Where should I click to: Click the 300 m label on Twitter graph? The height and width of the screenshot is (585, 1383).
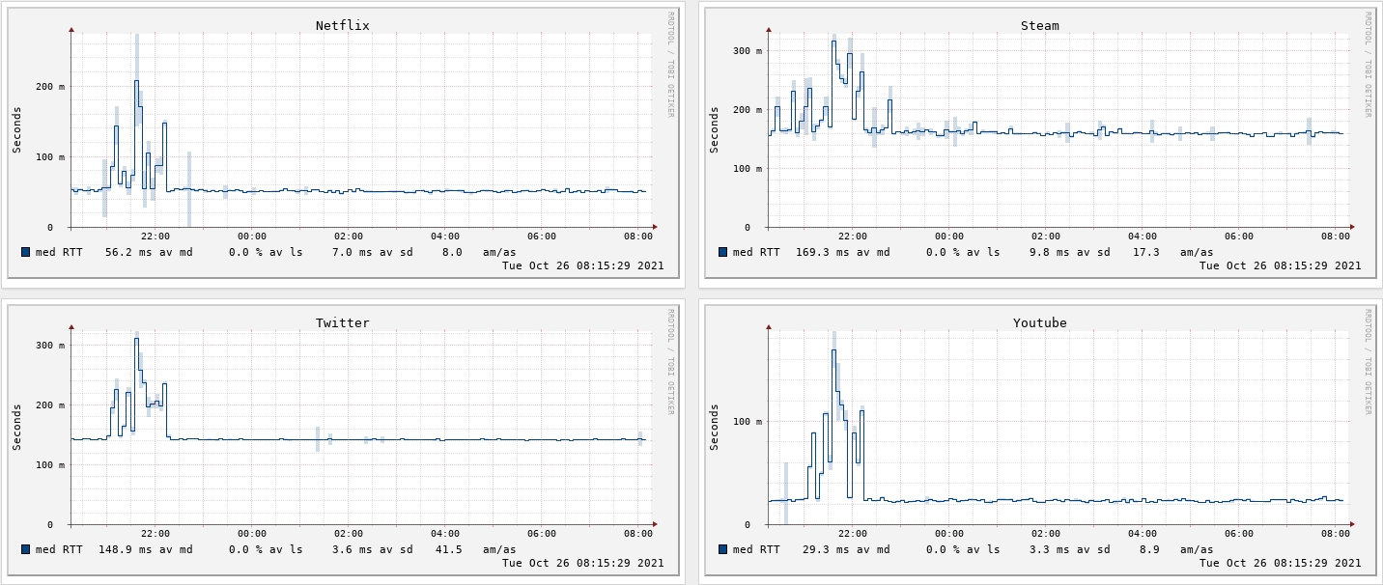click(49, 345)
